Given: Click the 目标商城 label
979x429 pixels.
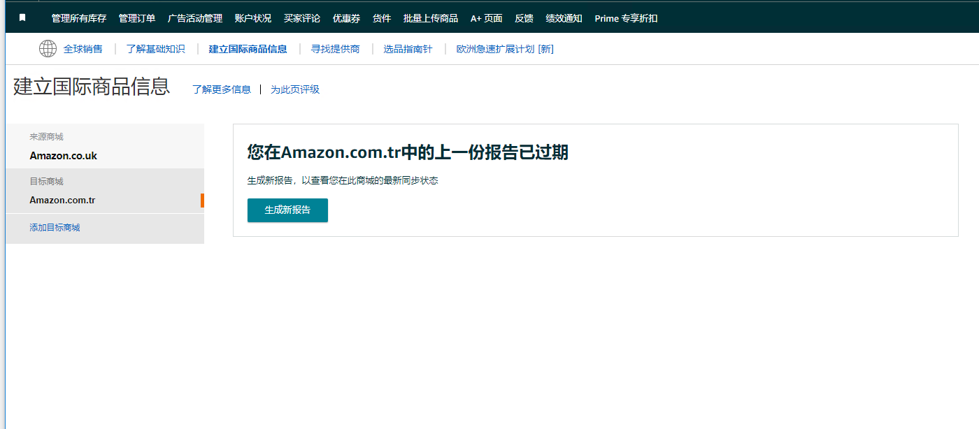Looking at the screenshot, I should pos(46,182).
